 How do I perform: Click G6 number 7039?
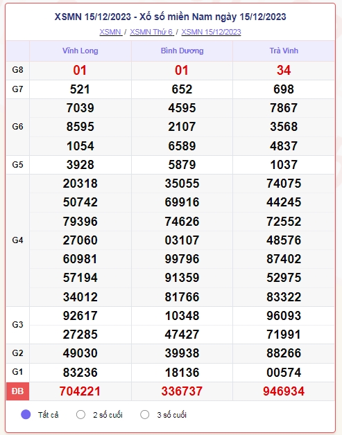[80, 108]
